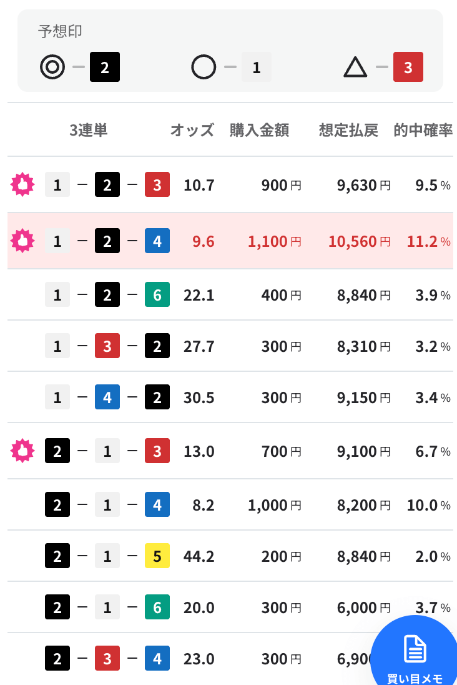Image resolution: width=457 pixels, height=685 pixels.
Task: Click black boat 2 badge beside ◎ mark
Action: [x=105, y=67]
